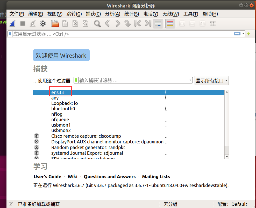Click 配置: Default profile in status bar

tap(232, 204)
